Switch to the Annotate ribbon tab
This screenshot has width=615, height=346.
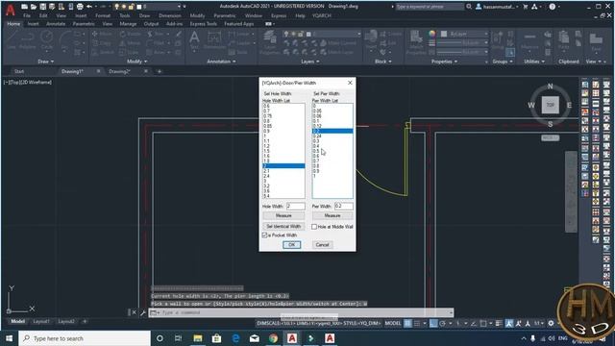click(56, 24)
